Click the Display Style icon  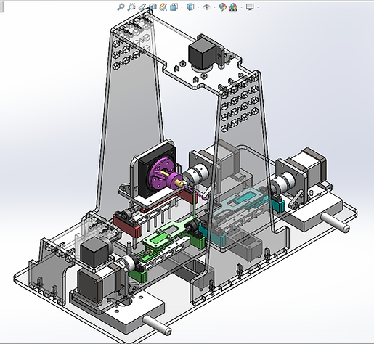(190, 7)
